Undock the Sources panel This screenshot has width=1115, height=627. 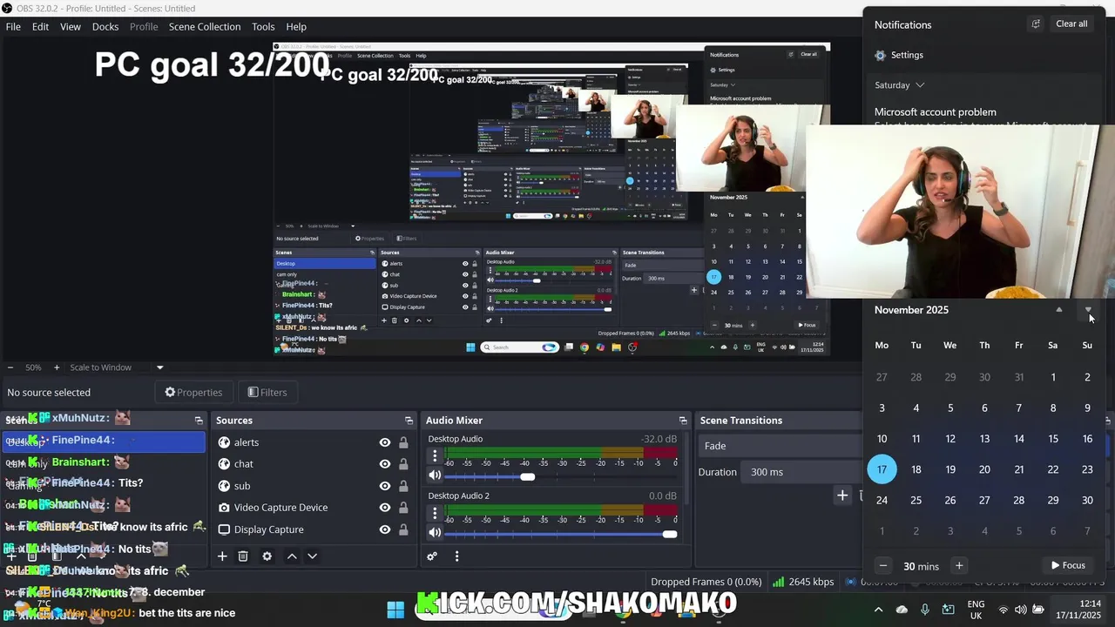pyautogui.click(x=409, y=421)
